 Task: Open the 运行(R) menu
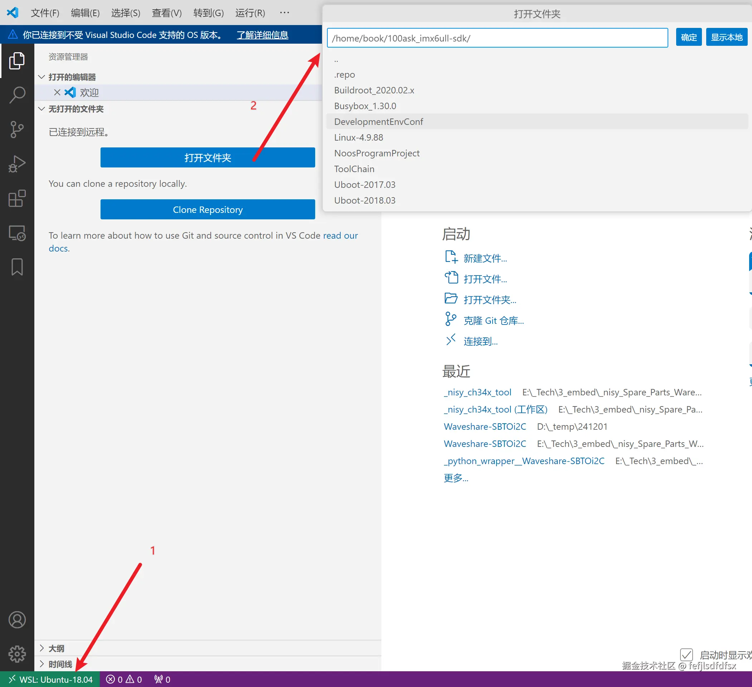click(250, 13)
